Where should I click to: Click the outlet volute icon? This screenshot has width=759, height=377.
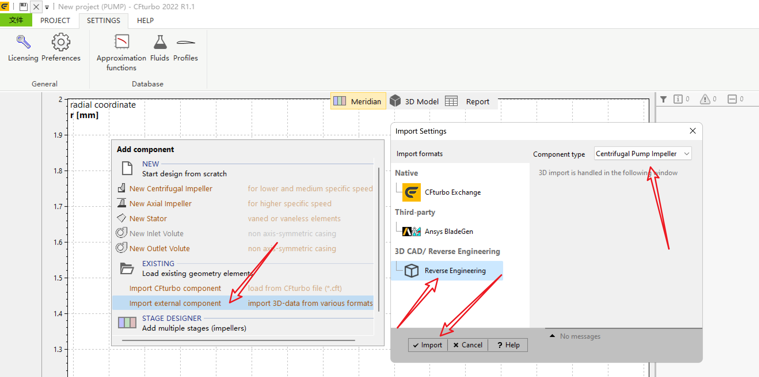coord(121,248)
